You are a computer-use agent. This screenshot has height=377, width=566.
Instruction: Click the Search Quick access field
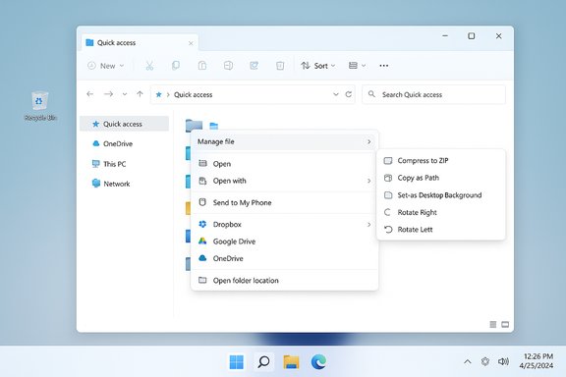point(434,94)
